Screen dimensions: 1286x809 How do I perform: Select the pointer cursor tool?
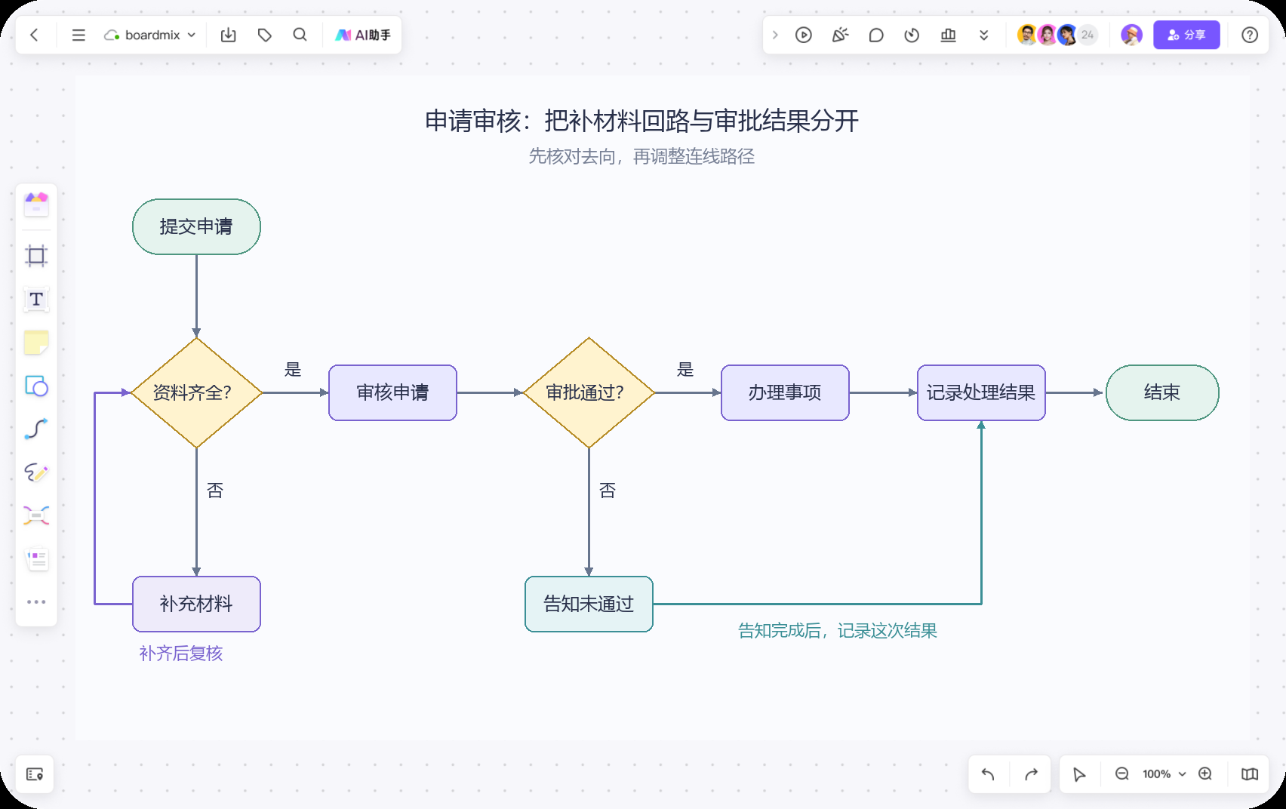coord(1079,774)
